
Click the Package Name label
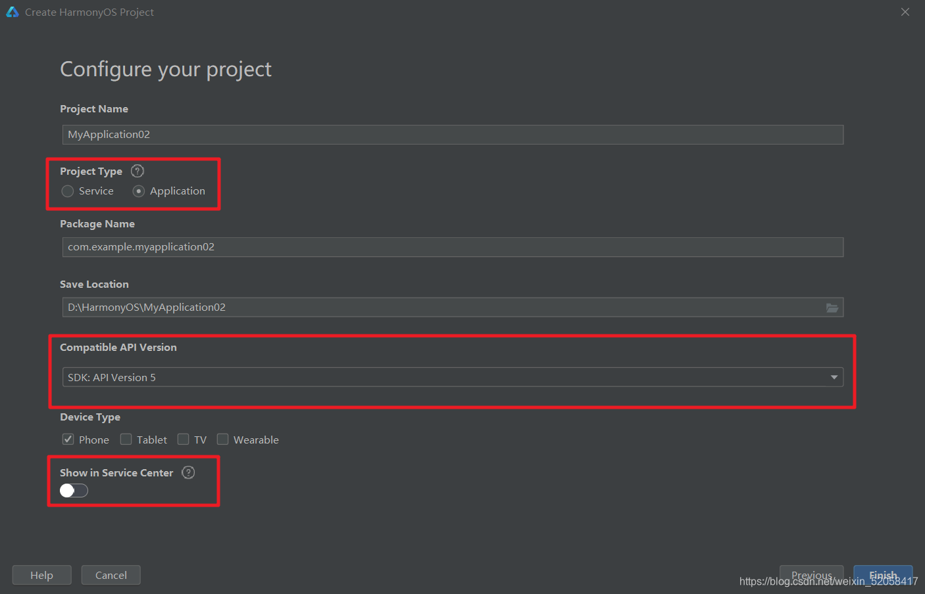(97, 224)
